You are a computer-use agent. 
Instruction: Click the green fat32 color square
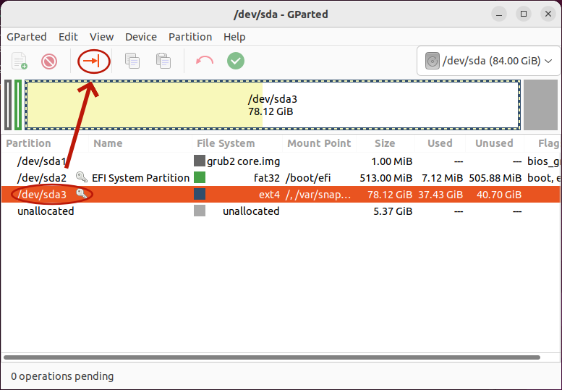point(200,177)
